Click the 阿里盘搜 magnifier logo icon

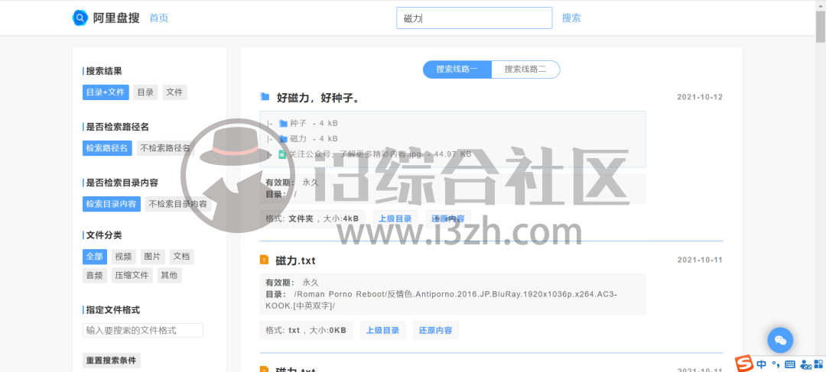pos(80,18)
